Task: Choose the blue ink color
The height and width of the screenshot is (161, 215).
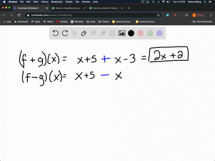Action: 159,33
